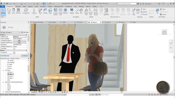
Task: Activate the Roof tool
Action: (x=40, y=11)
